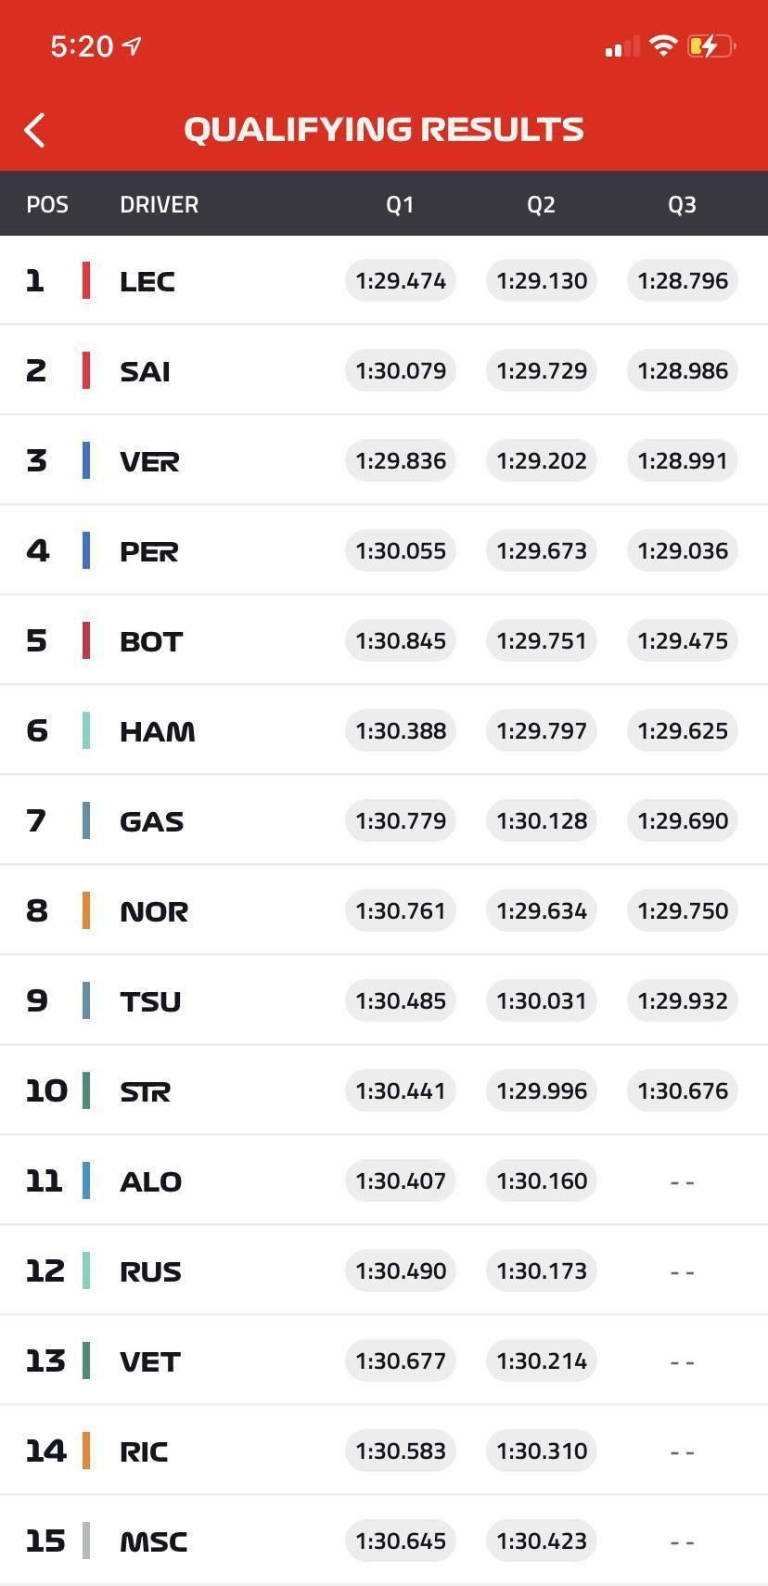Tap the orange team color bar beside NOR

pyautogui.click(x=86, y=910)
